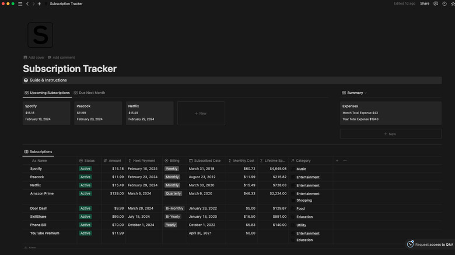
Task: Open the sidebar hamburger menu
Action: [x=20, y=3]
